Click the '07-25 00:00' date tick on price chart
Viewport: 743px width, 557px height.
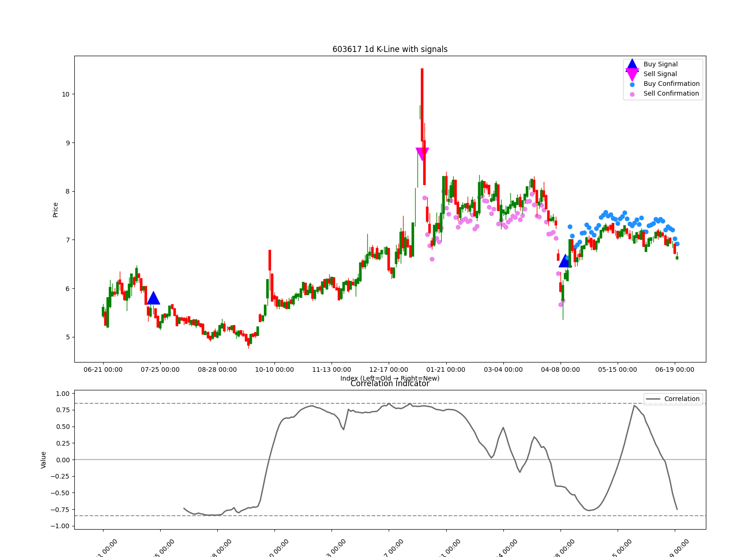pyautogui.click(x=160, y=370)
